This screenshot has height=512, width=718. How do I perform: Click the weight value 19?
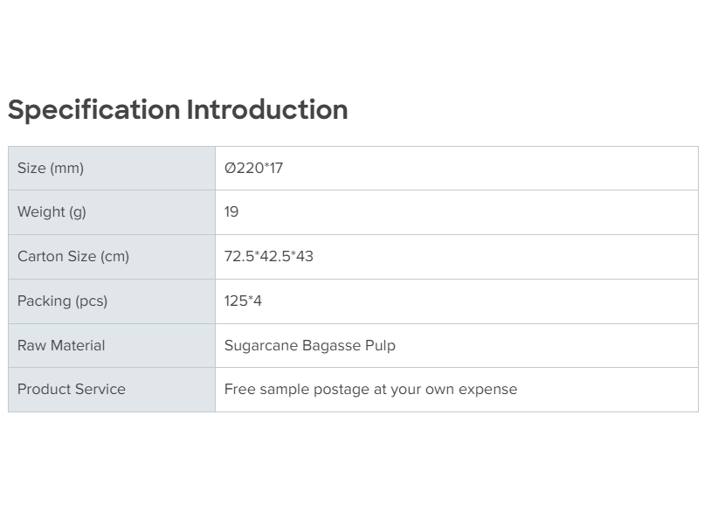[x=231, y=211]
